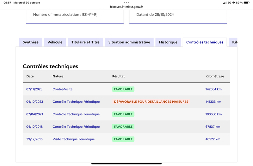Select the 142684 km value
253x166 pixels.
coord(213,89)
